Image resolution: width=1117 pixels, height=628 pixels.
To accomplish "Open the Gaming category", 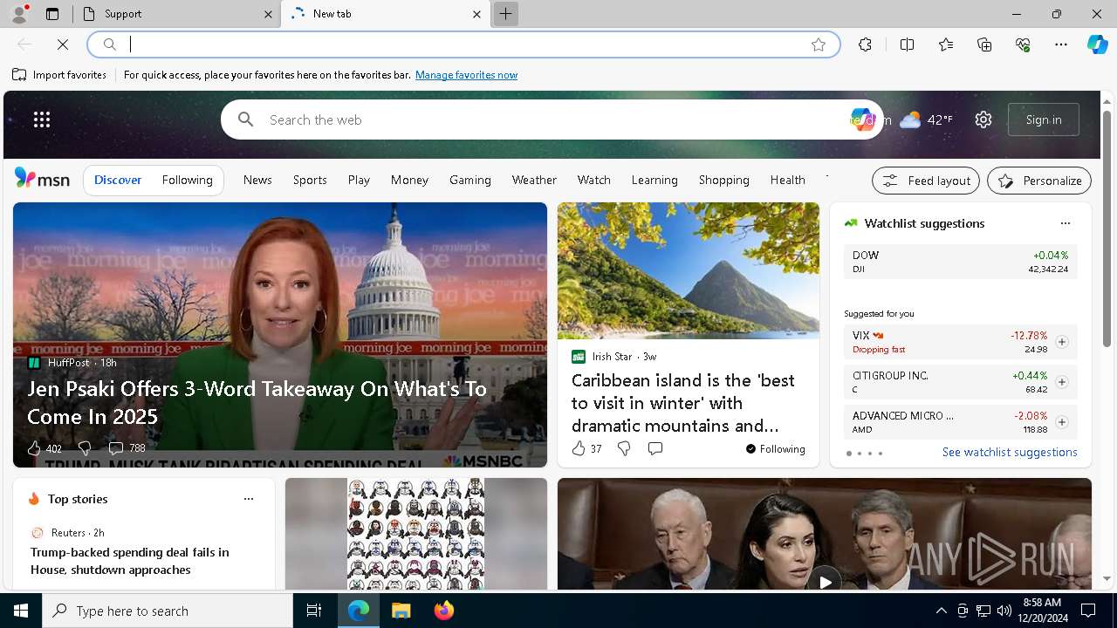I will 470,180.
